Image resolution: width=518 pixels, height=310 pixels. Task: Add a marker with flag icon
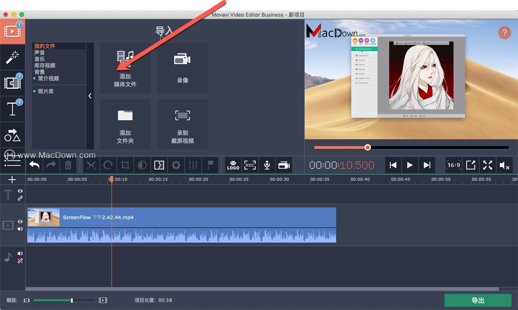click(210, 165)
